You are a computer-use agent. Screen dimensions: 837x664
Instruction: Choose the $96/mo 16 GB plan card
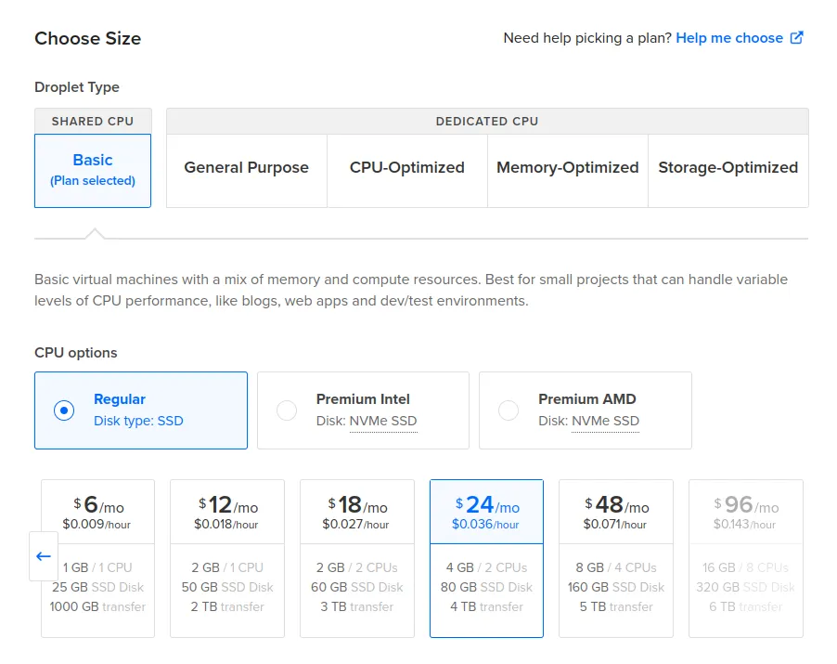click(746, 558)
